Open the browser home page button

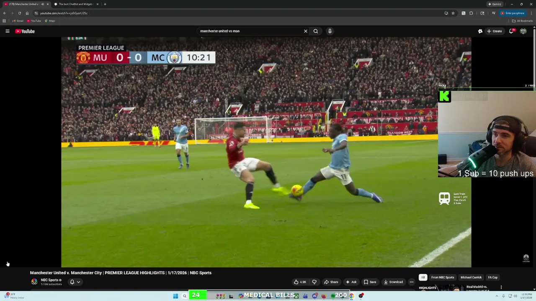[27, 13]
